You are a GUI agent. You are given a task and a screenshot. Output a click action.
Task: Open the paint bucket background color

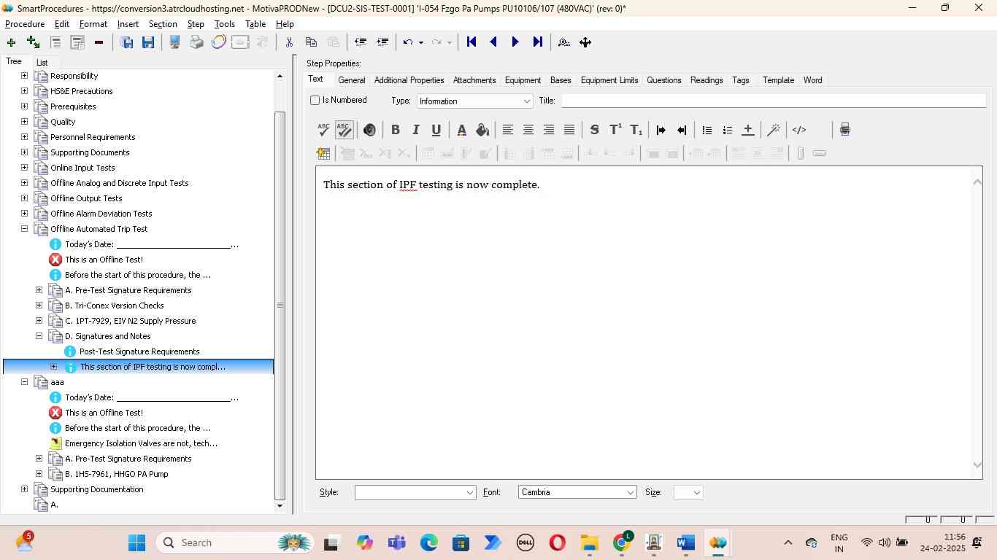click(x=482, y=130)
